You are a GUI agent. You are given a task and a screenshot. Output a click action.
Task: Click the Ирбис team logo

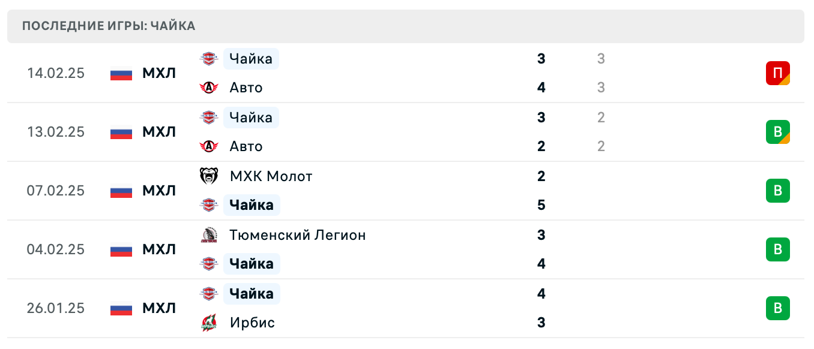click(x=208, y=323)
